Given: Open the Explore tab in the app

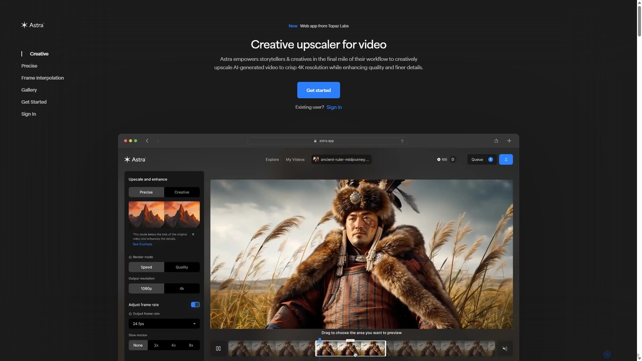Looking at the screenshot, I should 272,159.
